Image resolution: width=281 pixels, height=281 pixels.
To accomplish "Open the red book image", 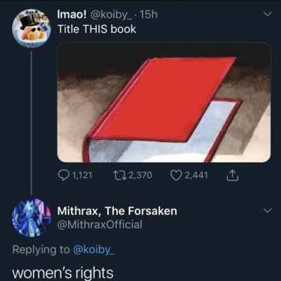I will click(164, 103).
